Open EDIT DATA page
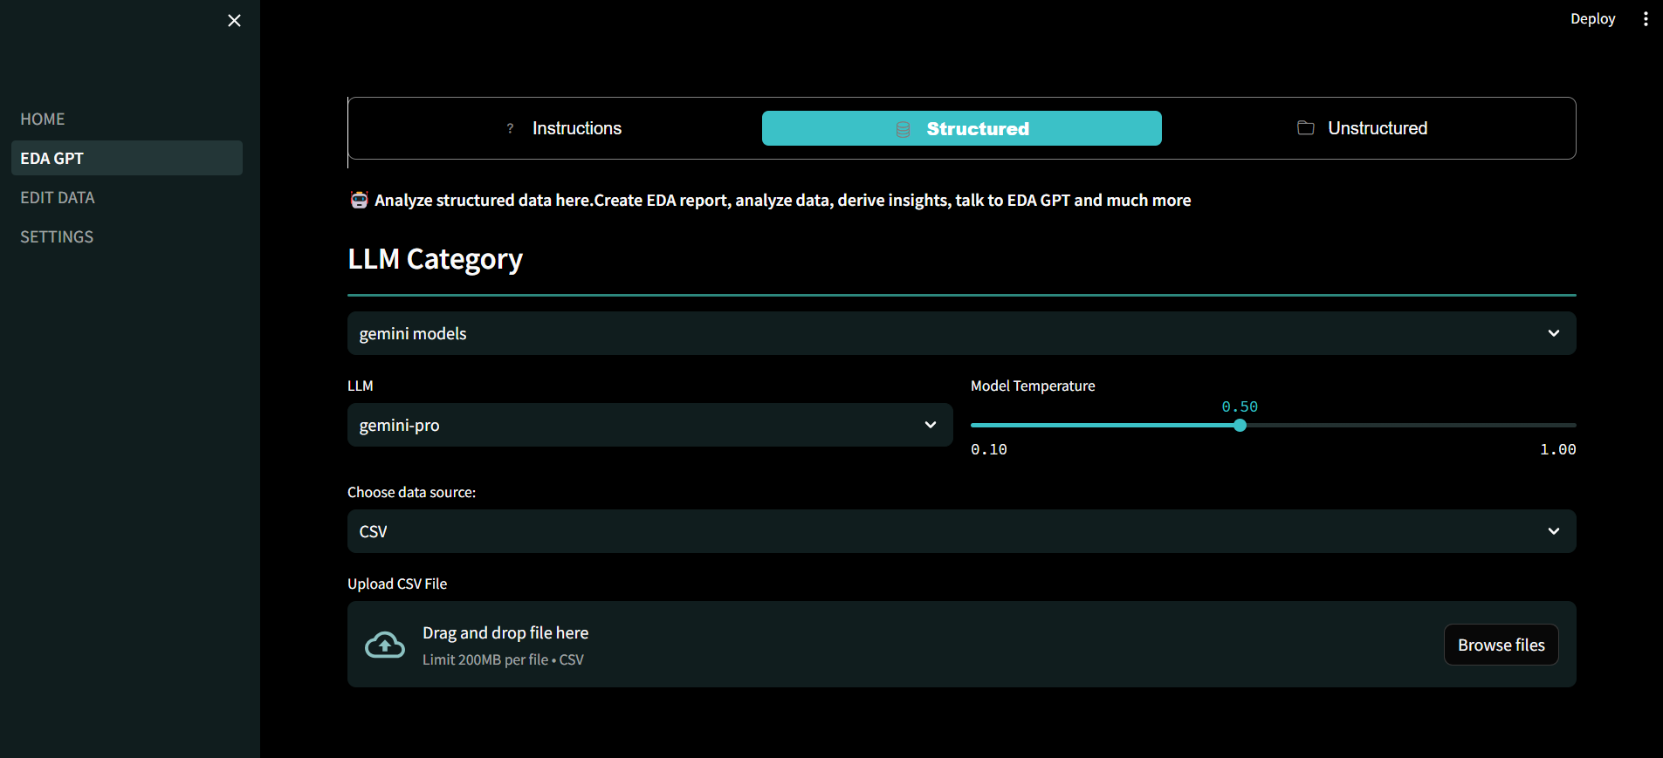This screenshot has width=1663, height=758. coord(127,197)
